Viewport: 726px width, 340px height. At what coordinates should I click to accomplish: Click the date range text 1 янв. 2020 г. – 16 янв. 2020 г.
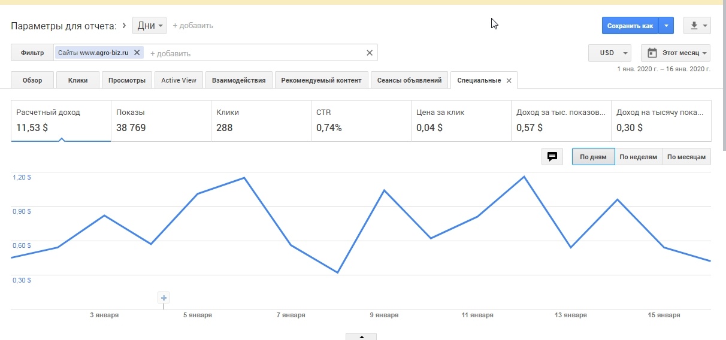tap(664, 69)
